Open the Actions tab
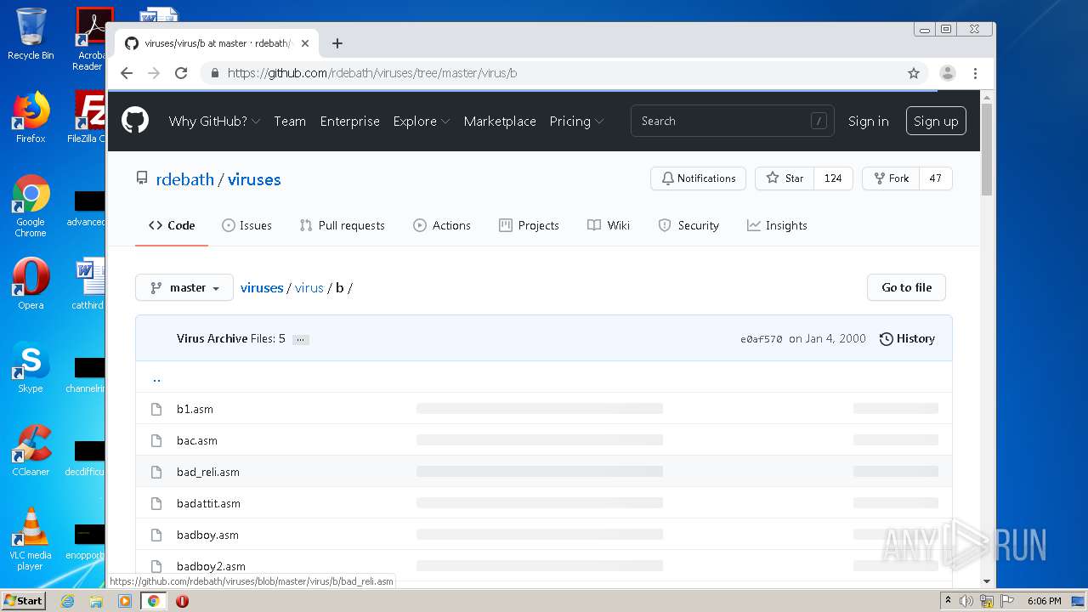 442,225
